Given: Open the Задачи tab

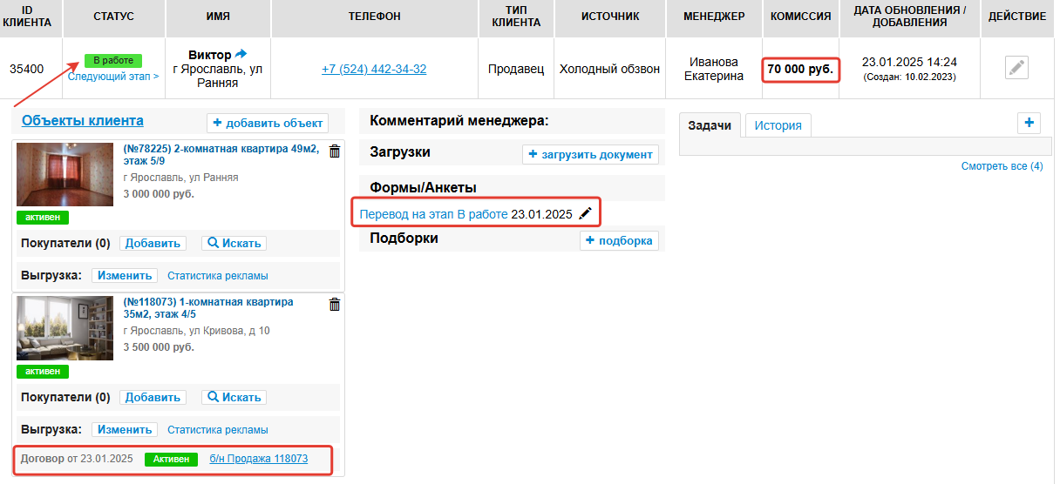Looking at the screenshot, I should pyautogui.click(x=710, y=125).
